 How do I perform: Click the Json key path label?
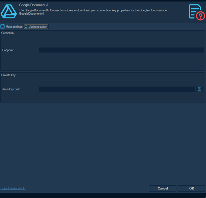tap(12, 89)
